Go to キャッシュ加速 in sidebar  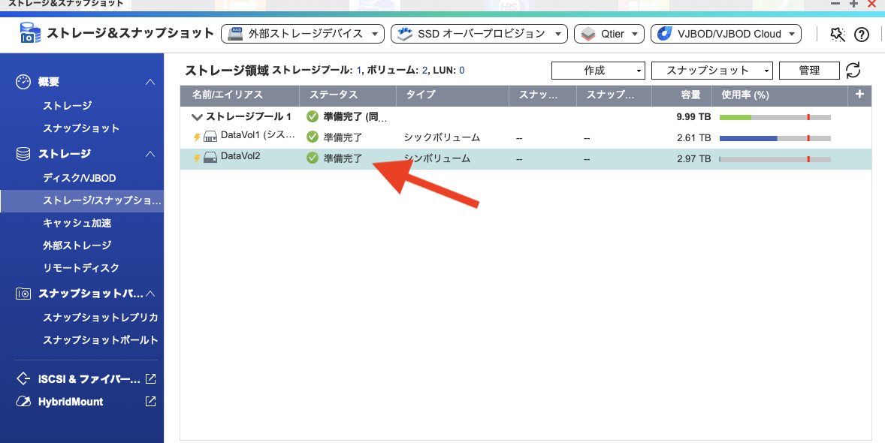77,223
